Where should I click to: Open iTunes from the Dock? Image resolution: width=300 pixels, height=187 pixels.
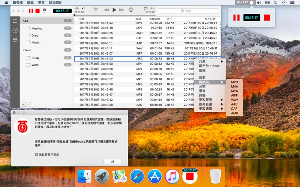(172, 176)
